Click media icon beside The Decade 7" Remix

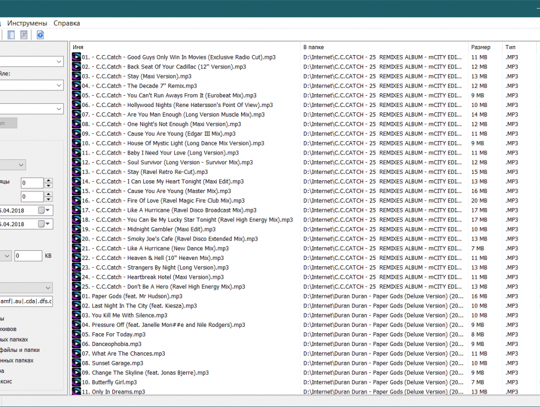point(76,86)
